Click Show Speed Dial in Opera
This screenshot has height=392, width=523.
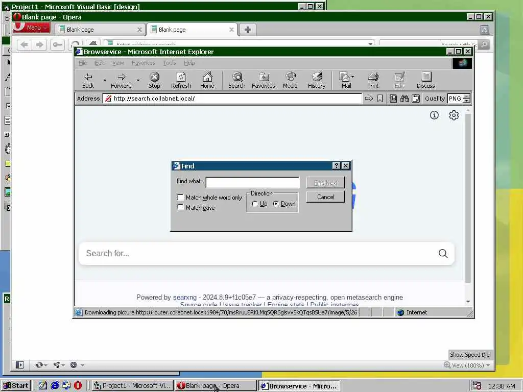click(470, 355)
